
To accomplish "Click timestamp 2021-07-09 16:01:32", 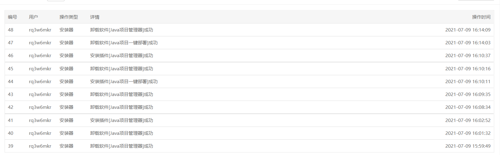I will click(x=468, y=133).
